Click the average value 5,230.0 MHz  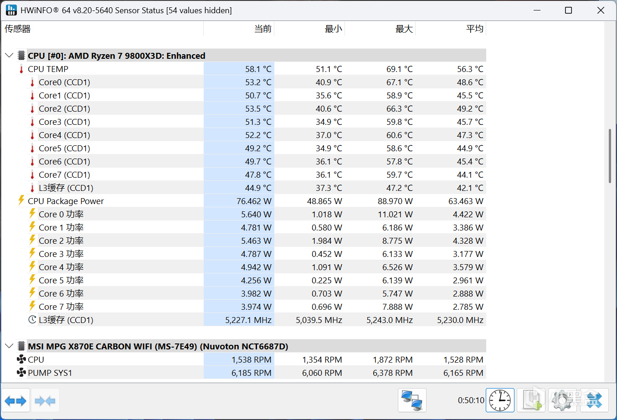[x=460, y=320]
